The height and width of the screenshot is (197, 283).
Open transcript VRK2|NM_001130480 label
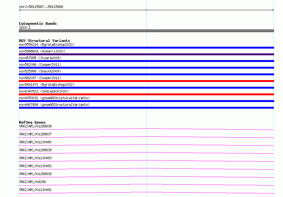click(x=35, y=142)
